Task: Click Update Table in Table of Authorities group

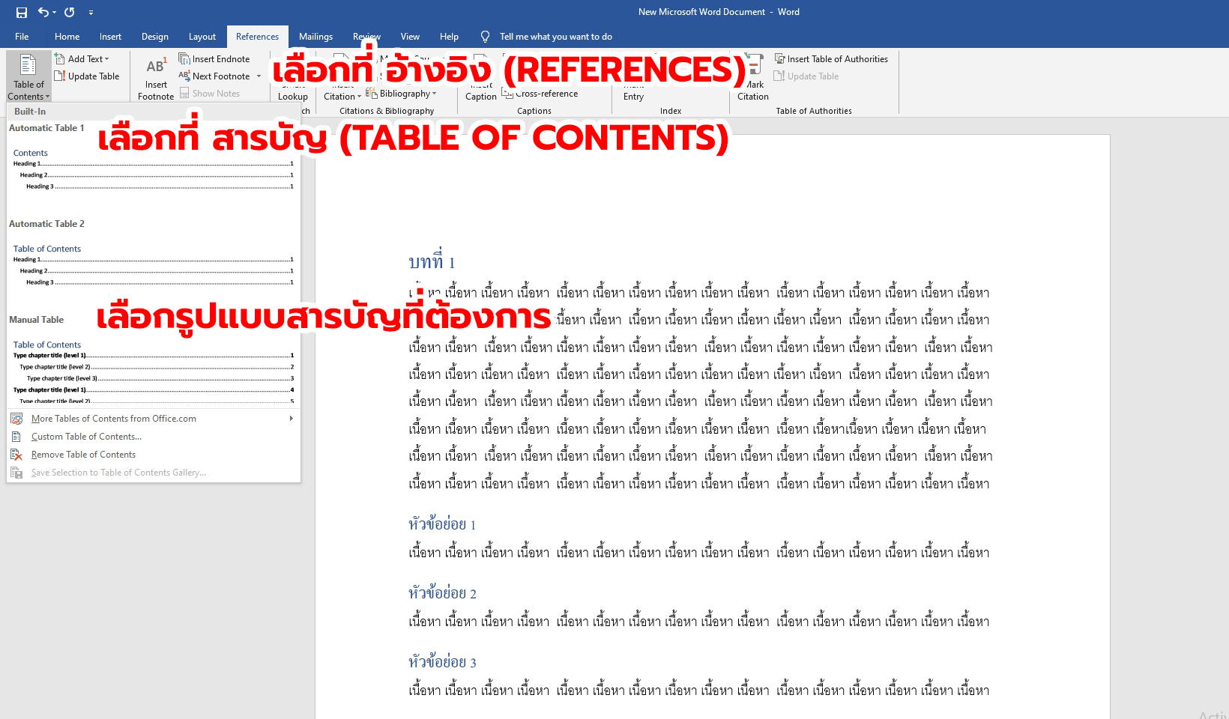Action: 806,76
